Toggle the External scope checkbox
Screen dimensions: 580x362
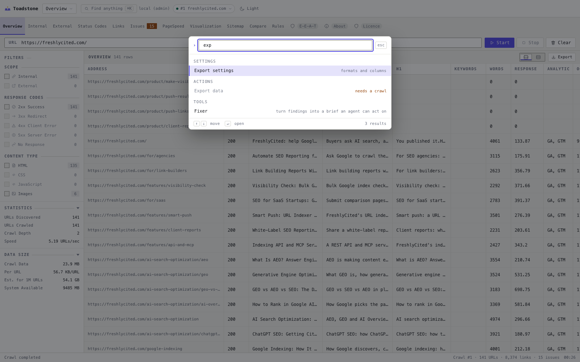[7, 86]
